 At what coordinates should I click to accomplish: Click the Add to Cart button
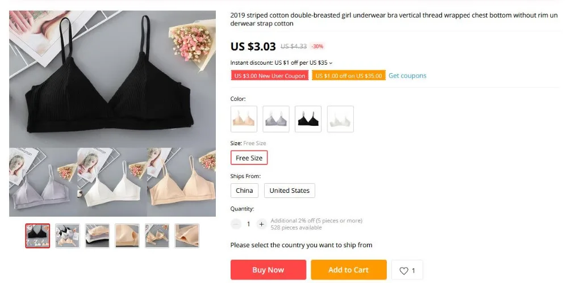349,270
